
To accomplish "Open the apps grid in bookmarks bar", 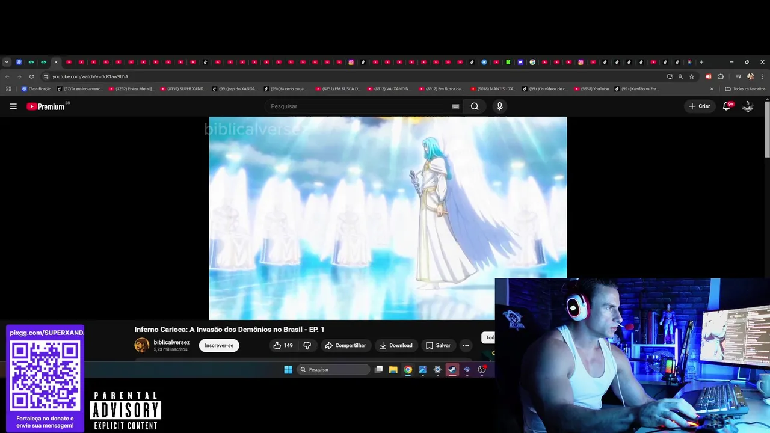I will click(8, 89).
